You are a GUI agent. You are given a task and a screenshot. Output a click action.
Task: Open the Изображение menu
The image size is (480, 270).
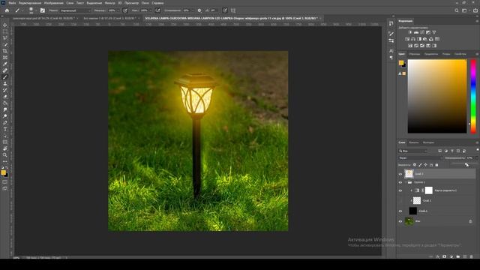(x=53, y=3)
